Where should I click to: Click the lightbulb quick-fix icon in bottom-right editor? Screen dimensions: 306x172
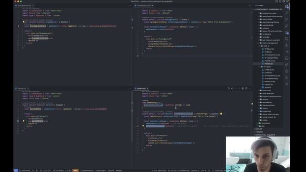143,126
